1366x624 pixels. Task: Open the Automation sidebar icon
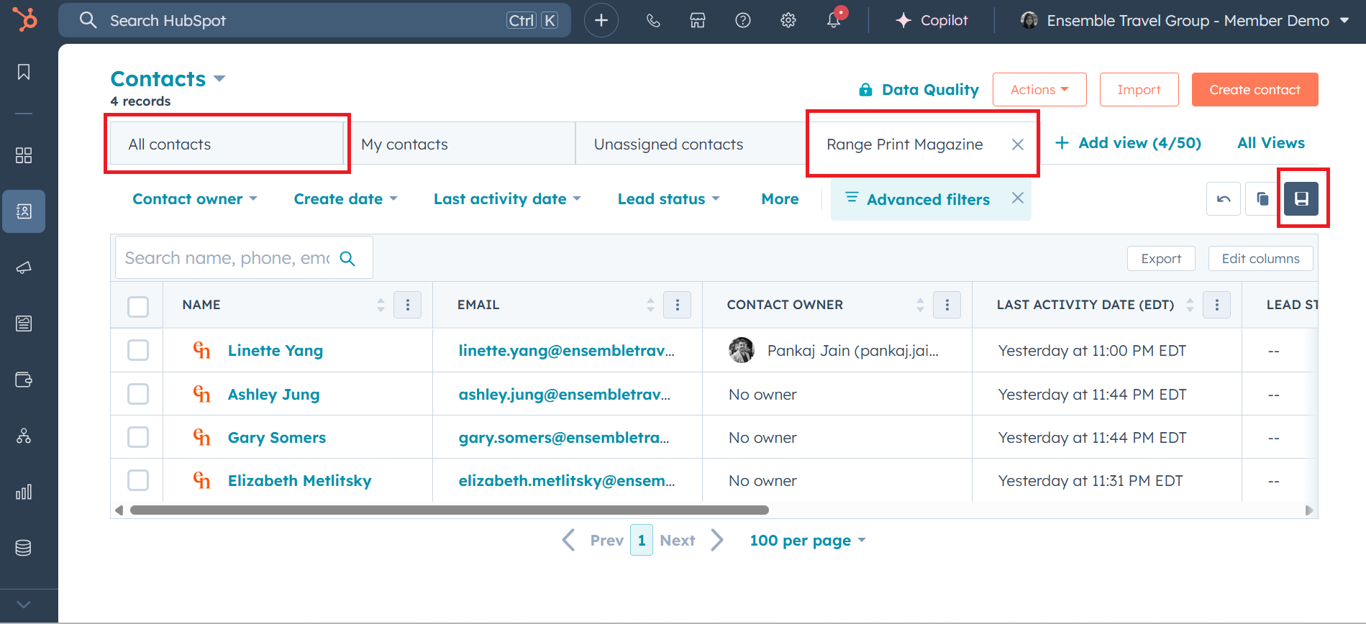tap(24, 436)
